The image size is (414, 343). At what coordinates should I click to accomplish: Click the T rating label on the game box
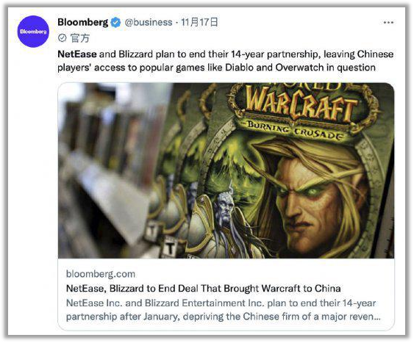(x=171, y=248)
